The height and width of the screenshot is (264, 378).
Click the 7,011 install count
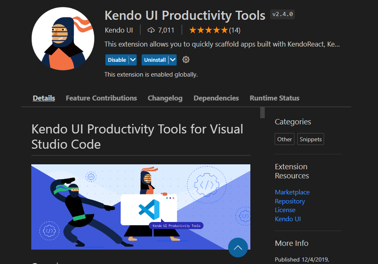point(166,30)
